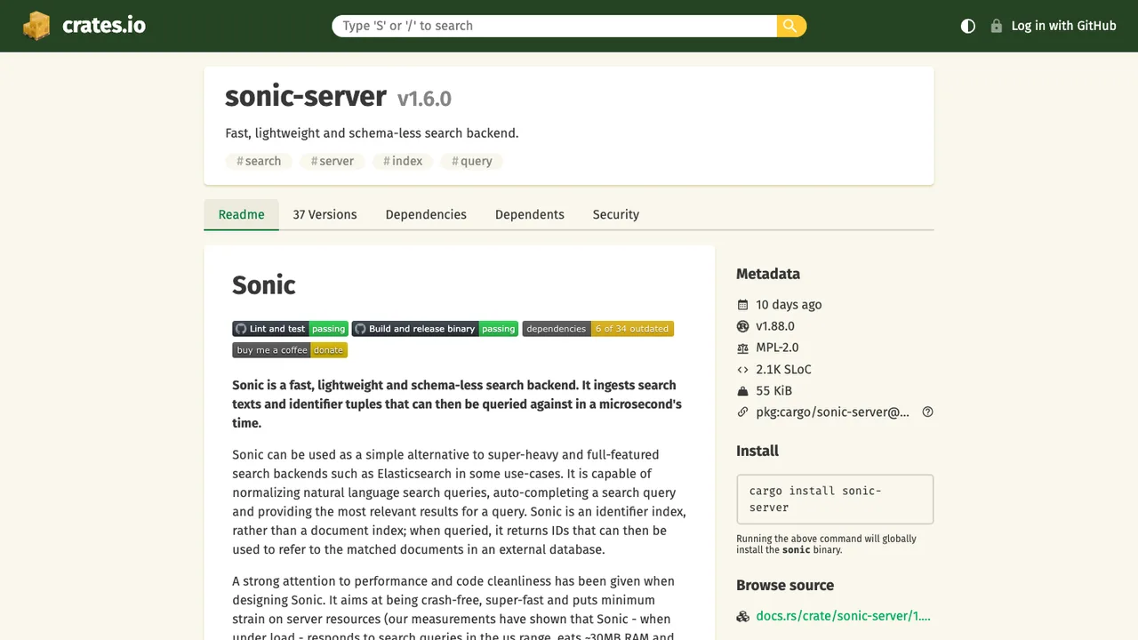
Task: Click the code brackets icon beside 2.1K SLoC
Action: (743, 369)
